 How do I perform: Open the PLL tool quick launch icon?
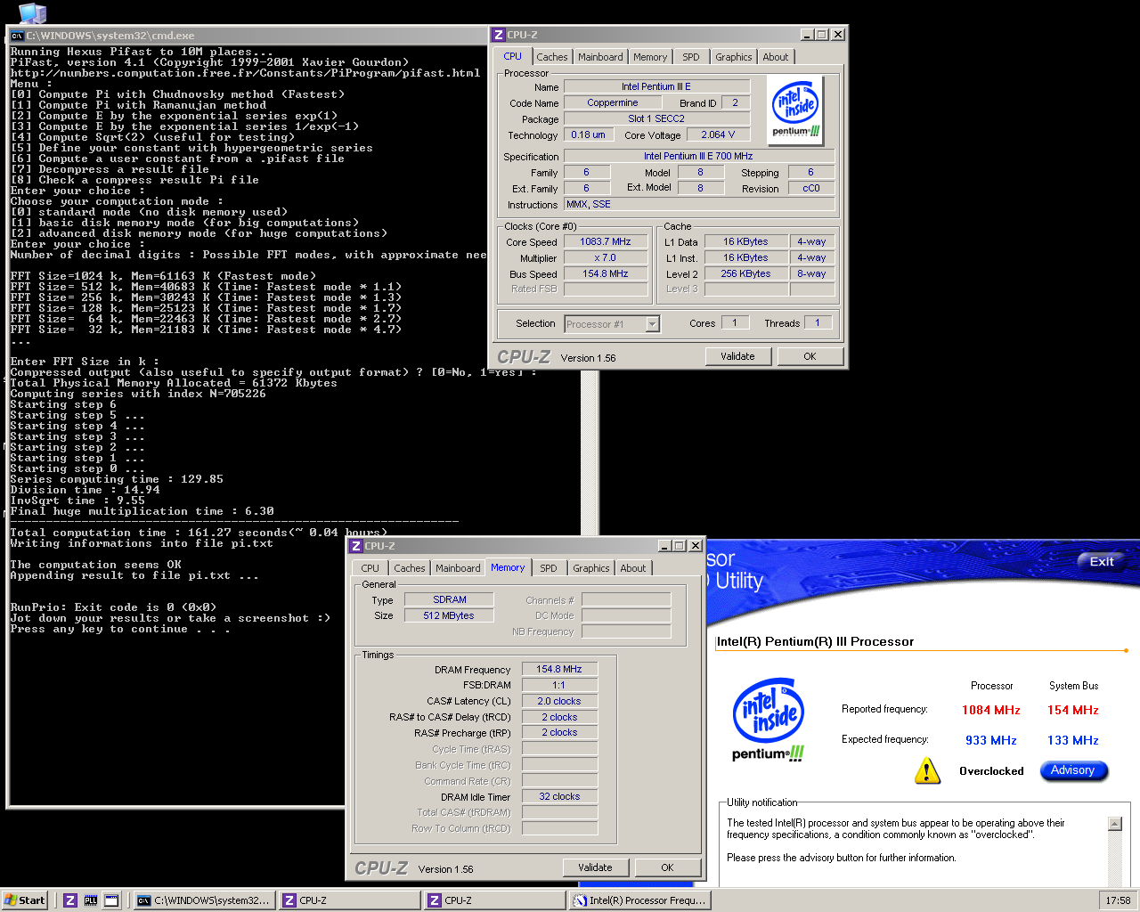pos(91,900)
